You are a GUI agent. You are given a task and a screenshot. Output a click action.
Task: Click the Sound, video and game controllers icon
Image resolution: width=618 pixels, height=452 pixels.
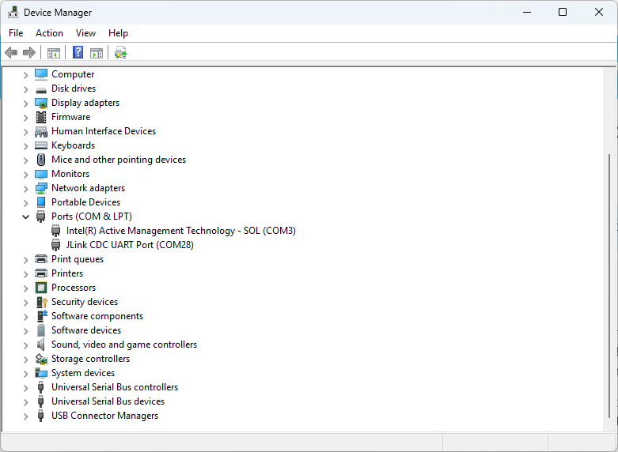[x=41, y=345]
